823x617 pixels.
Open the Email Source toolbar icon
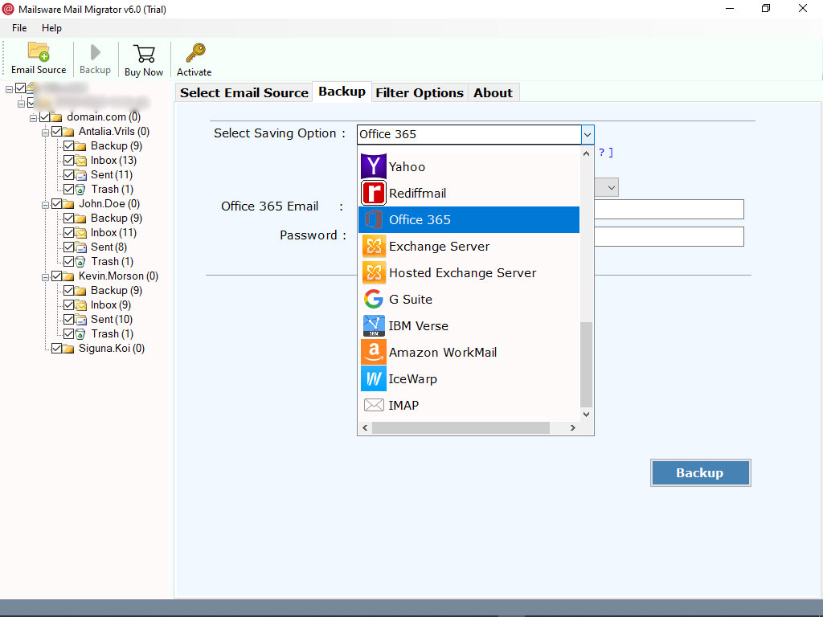(x=39, y=52)
